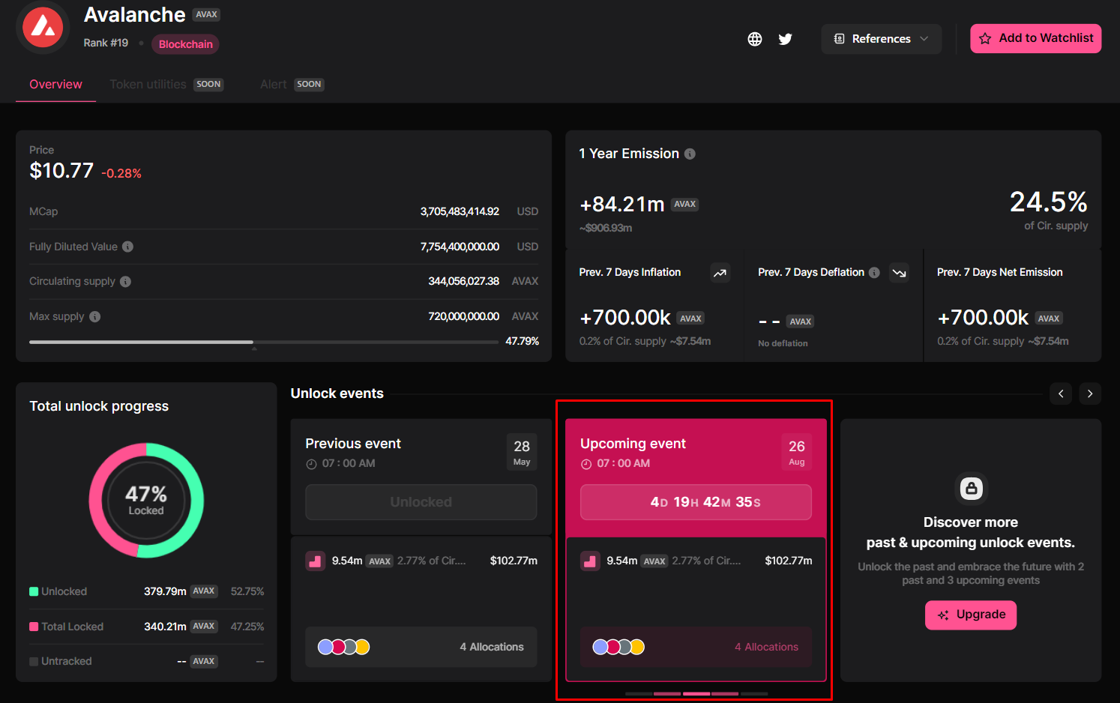Click the deflation trending-down chart icon
The width and height of the screenshot is (1120, 703).
899,273
